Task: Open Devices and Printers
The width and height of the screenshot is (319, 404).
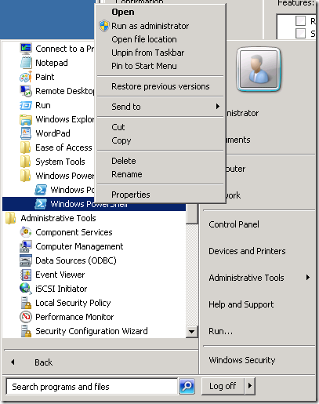Action: [x=247, y=251]
